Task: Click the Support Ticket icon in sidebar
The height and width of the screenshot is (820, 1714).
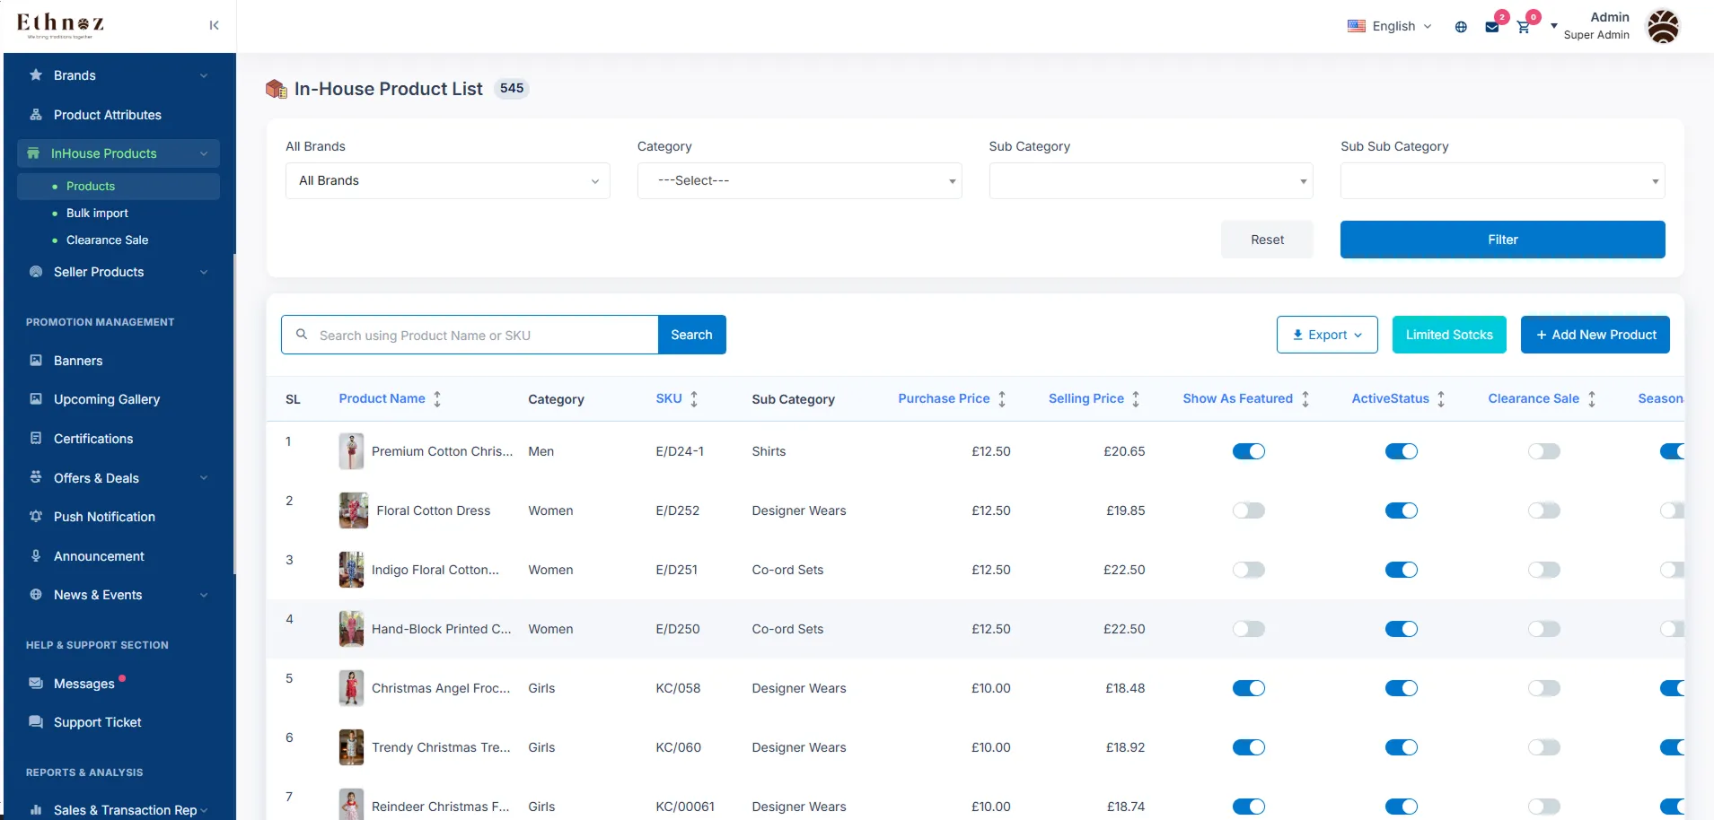Action: click(36, 722)
